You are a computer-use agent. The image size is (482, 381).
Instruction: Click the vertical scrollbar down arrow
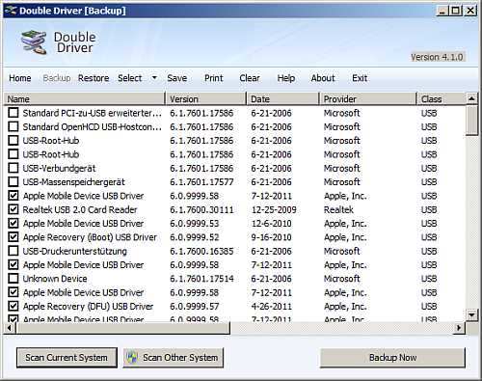coord(471,314)
